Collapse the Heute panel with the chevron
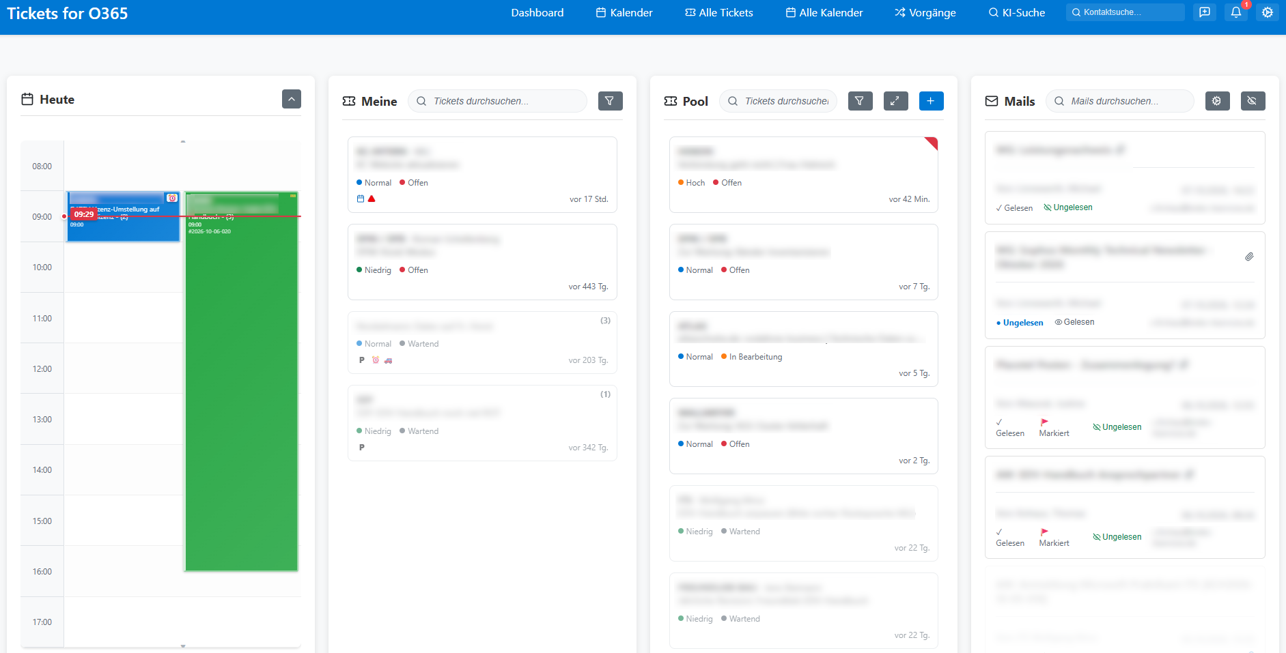1286x653 pixels. point(292,99)
